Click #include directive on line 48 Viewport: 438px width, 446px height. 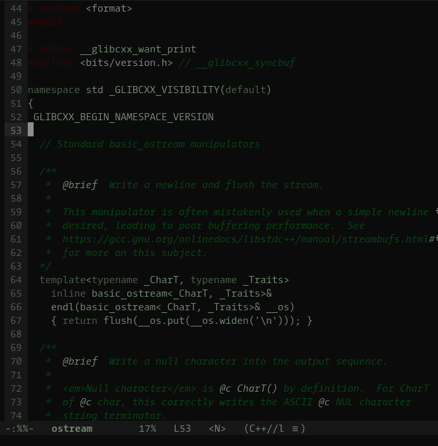51,63
